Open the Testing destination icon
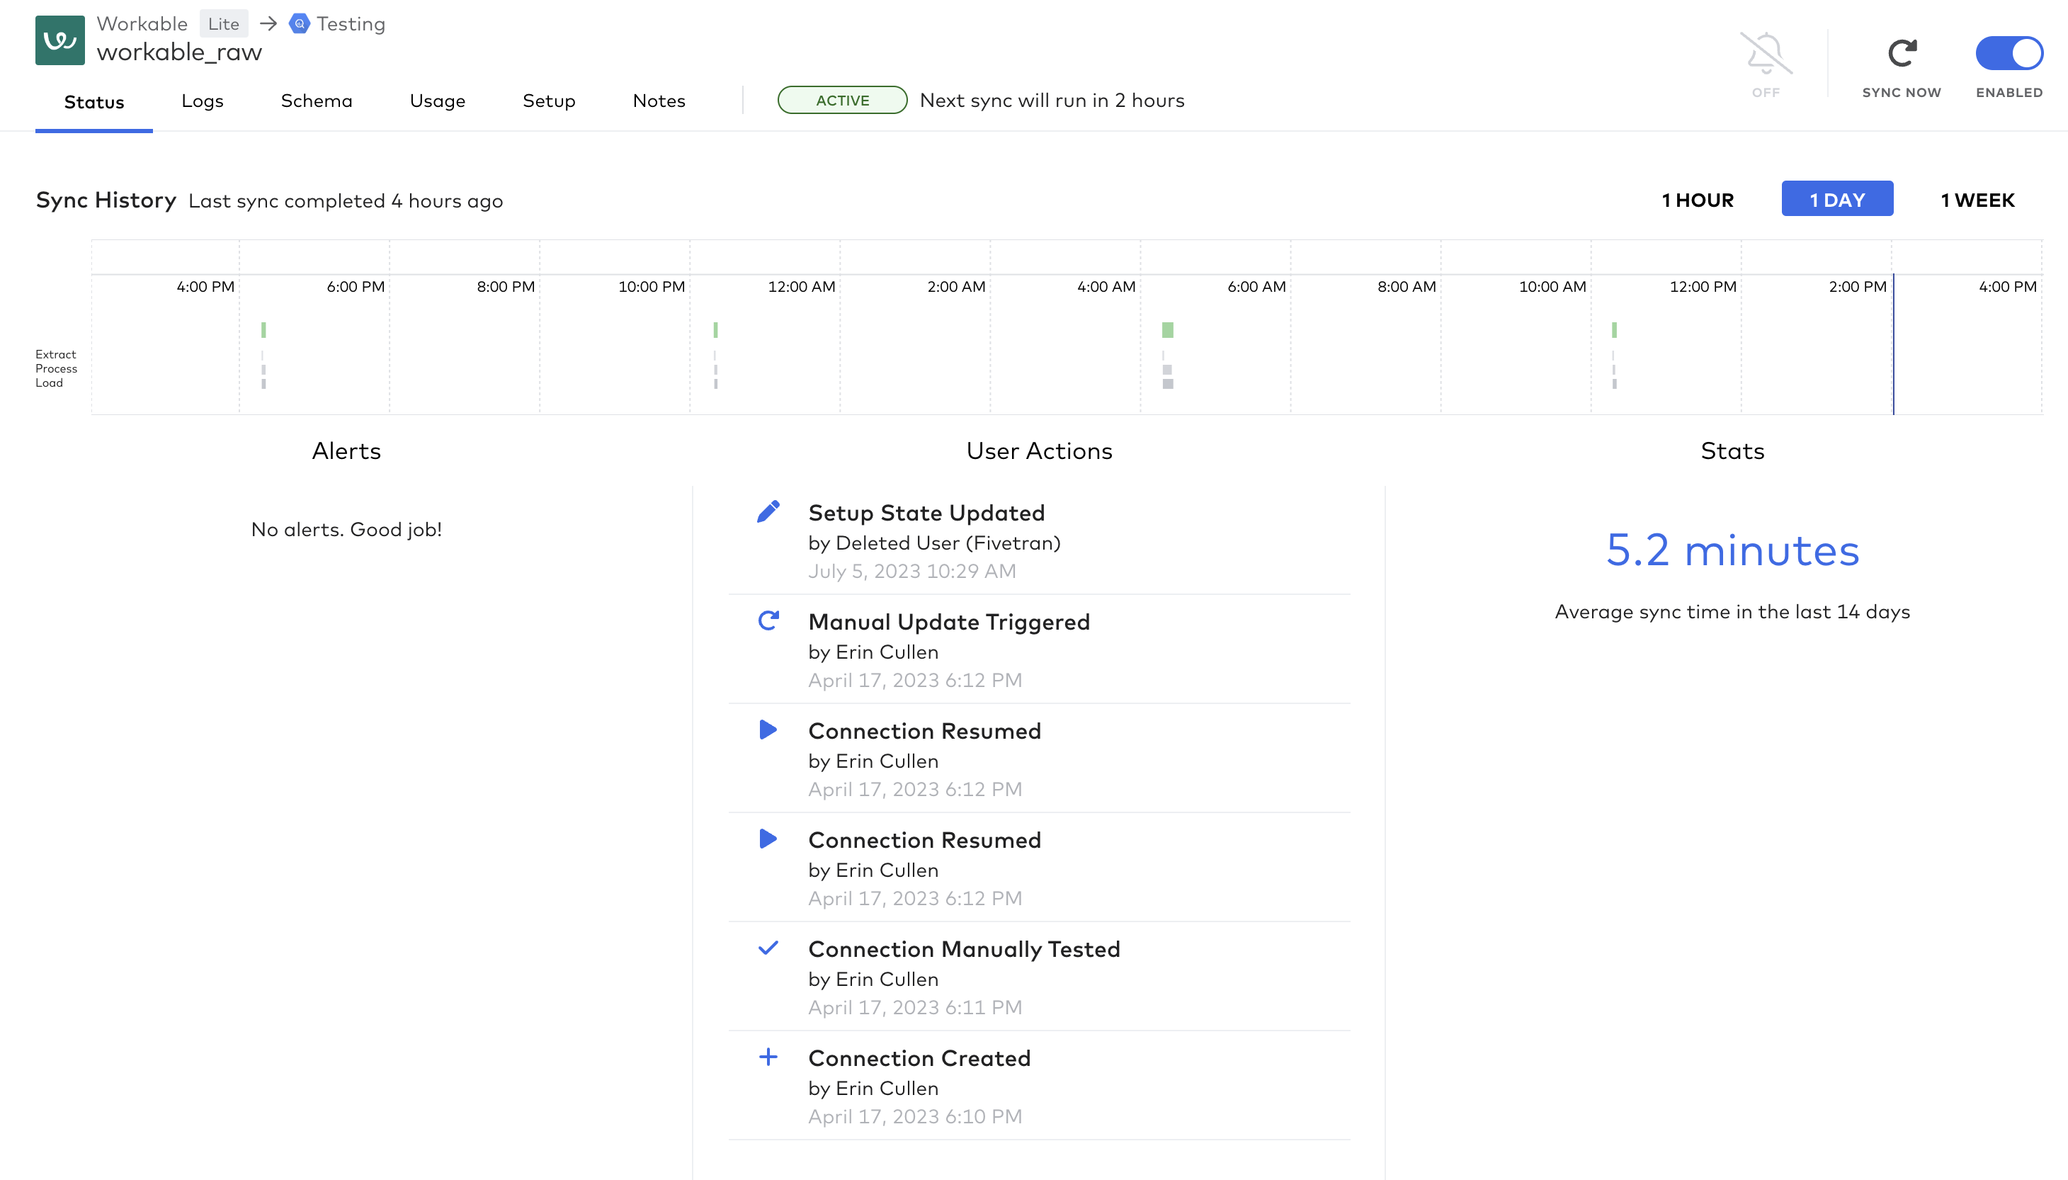Image resolution: width=2068 pixels, height=1180 pixels. [x=299, y=23]
